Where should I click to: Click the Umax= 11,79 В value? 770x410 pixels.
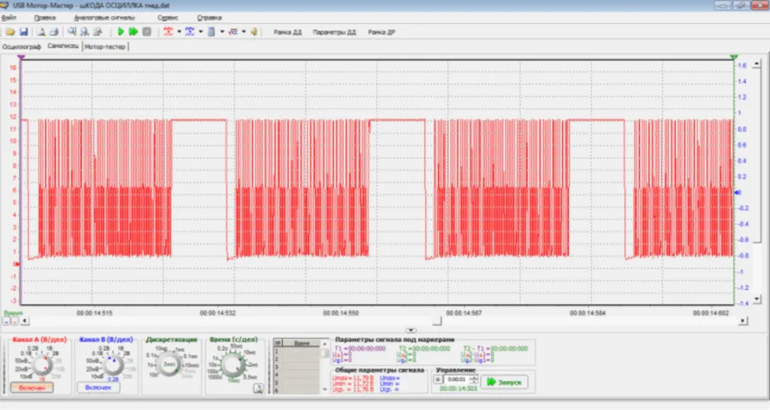352,378
